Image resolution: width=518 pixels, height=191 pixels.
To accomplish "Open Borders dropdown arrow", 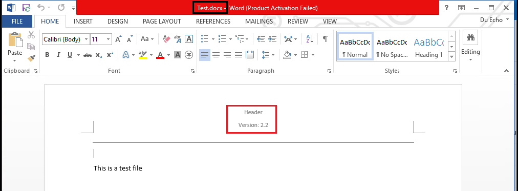I will click(313, 55).
